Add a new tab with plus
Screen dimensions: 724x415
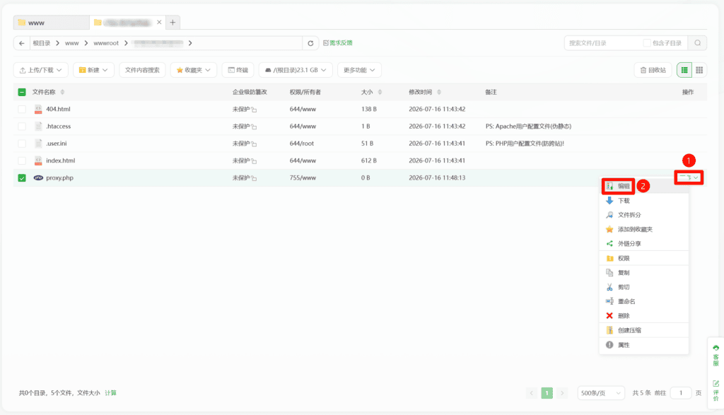(173, 22)
